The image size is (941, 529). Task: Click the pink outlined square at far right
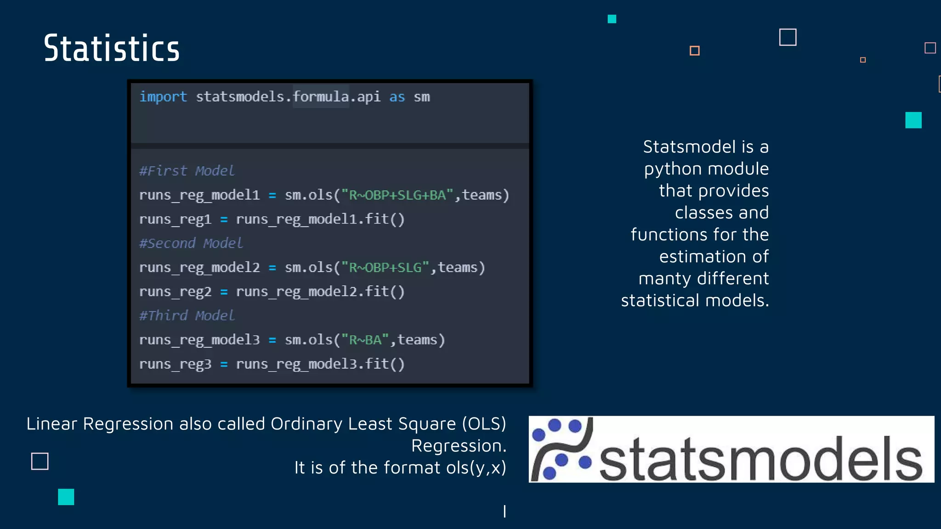[930, 48]
